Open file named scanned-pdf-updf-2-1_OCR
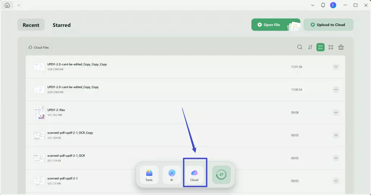371x195 pixels. tap(66, 156)
